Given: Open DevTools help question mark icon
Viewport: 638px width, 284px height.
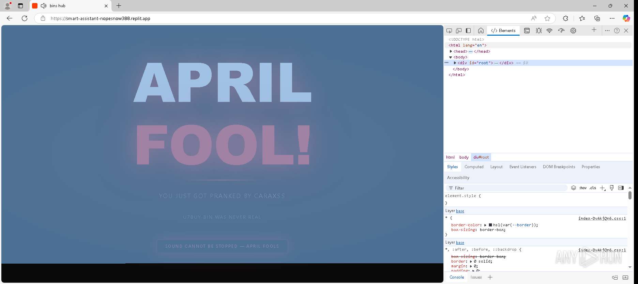Looking at the screenshot, I should pyautogui.click(x=617, y=31).
